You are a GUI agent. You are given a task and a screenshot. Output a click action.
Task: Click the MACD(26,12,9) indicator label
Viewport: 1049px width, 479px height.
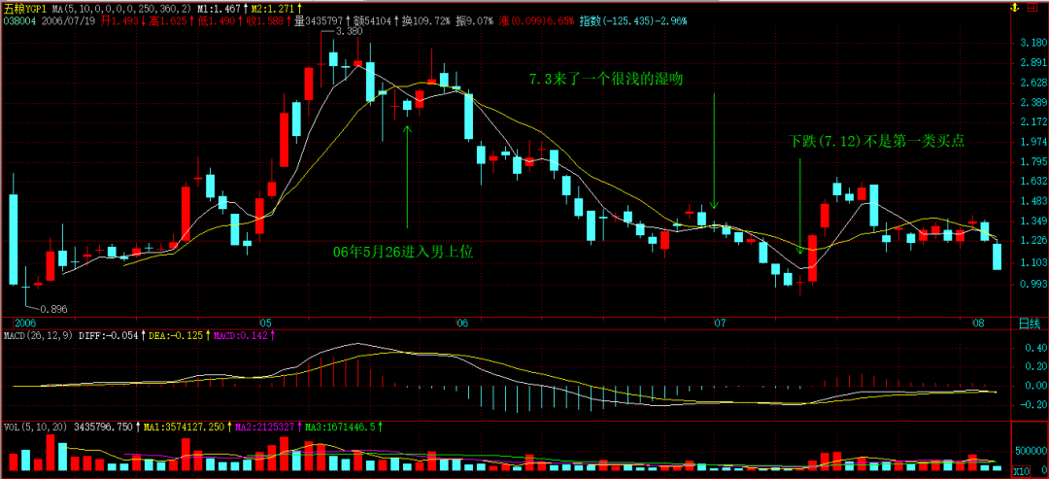(40, 334)
